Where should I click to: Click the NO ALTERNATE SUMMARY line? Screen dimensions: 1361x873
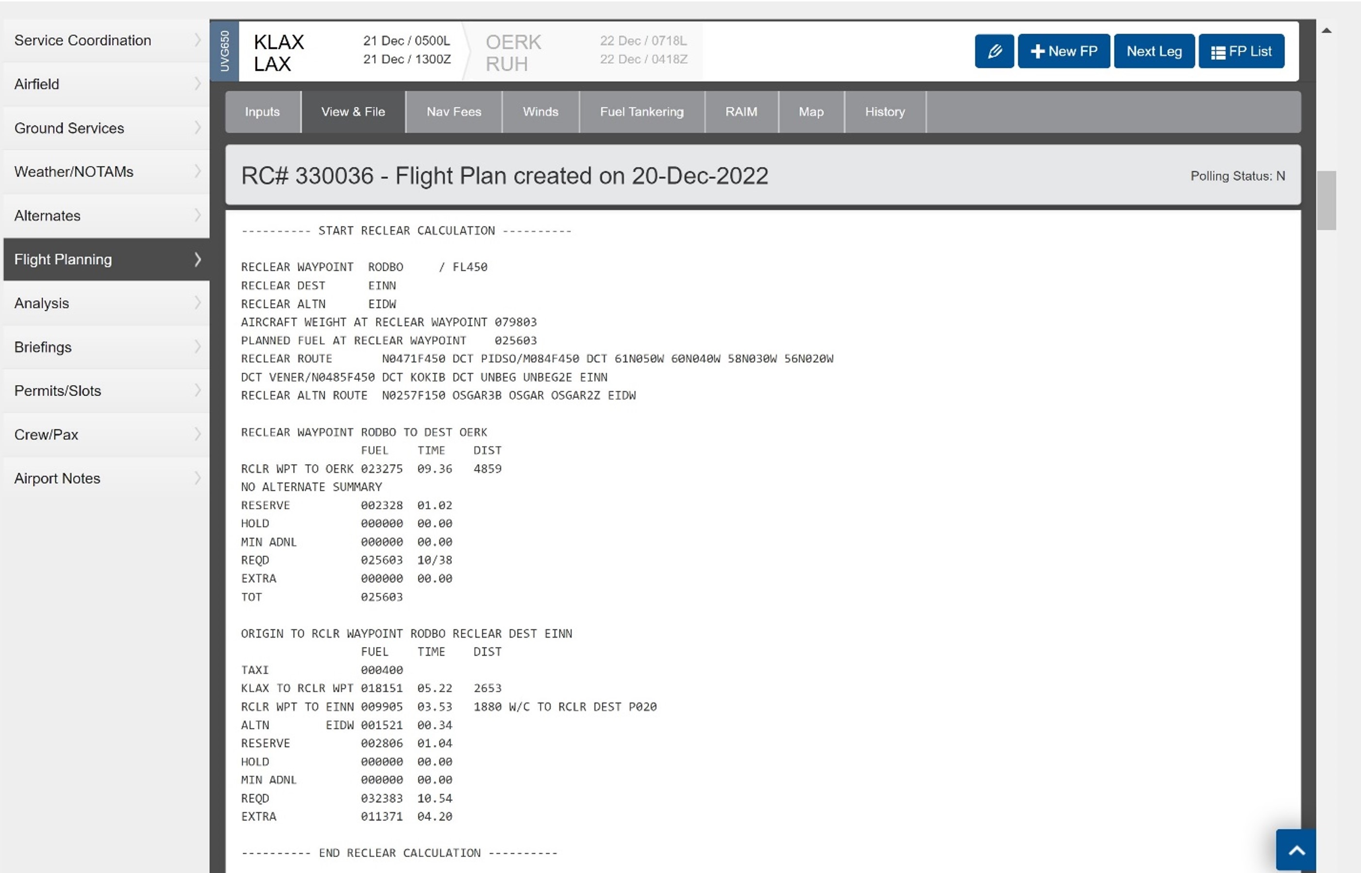coord(312,487)
